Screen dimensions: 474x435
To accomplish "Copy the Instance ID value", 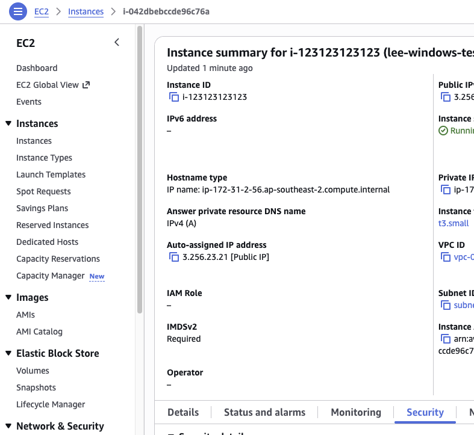I will (174, 97).
